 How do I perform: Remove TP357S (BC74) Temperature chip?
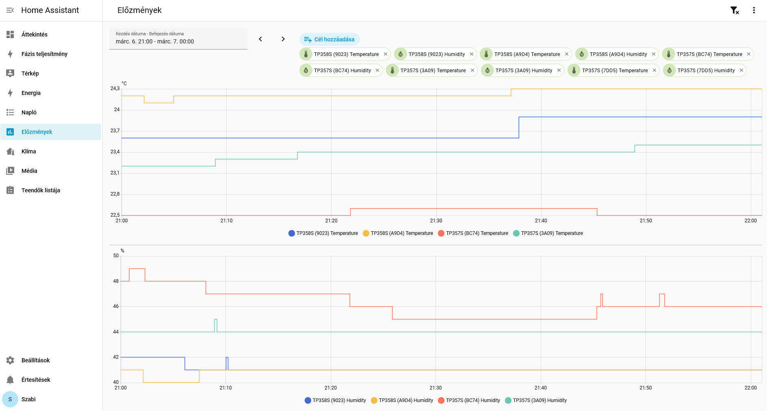pos(749,54)
